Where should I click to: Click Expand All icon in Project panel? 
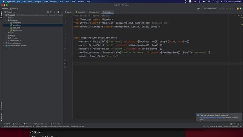click(x=51, y=12)
